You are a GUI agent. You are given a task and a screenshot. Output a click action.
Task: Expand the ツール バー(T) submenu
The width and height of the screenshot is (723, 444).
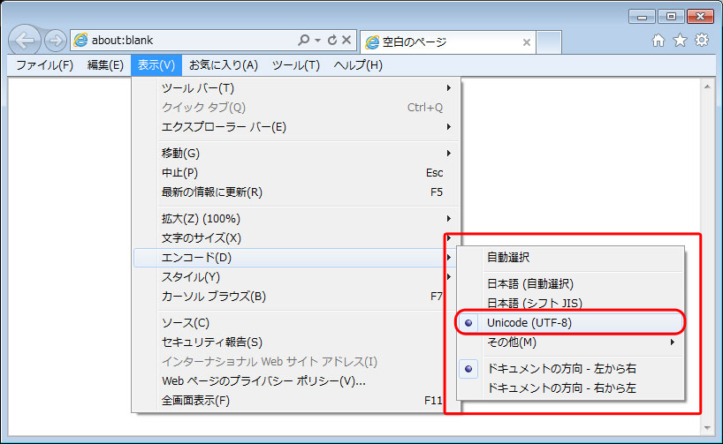(296, 88)
